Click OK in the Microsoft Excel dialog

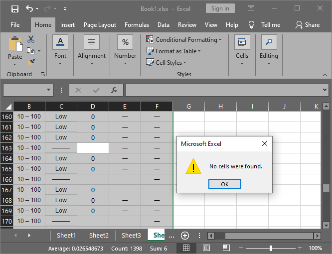pos(225,184)
